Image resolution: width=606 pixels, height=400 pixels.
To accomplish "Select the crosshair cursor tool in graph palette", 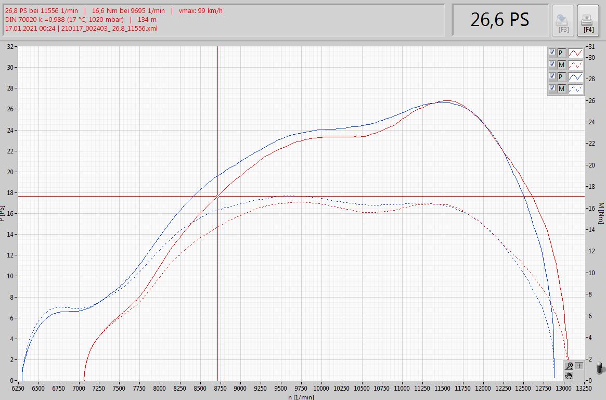I will pos(579,366).
